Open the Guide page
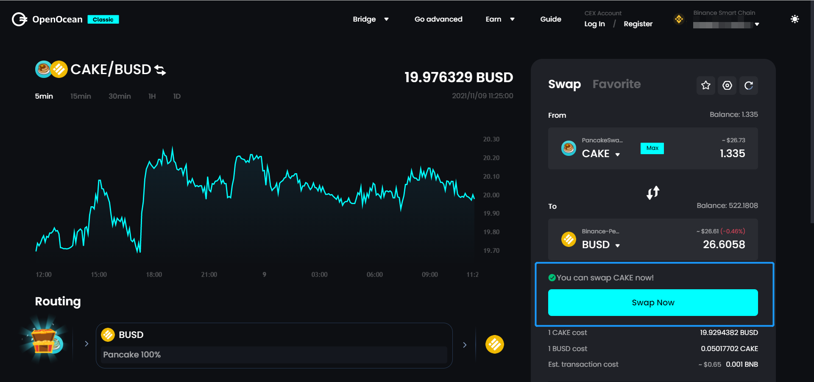 (551, 19)
